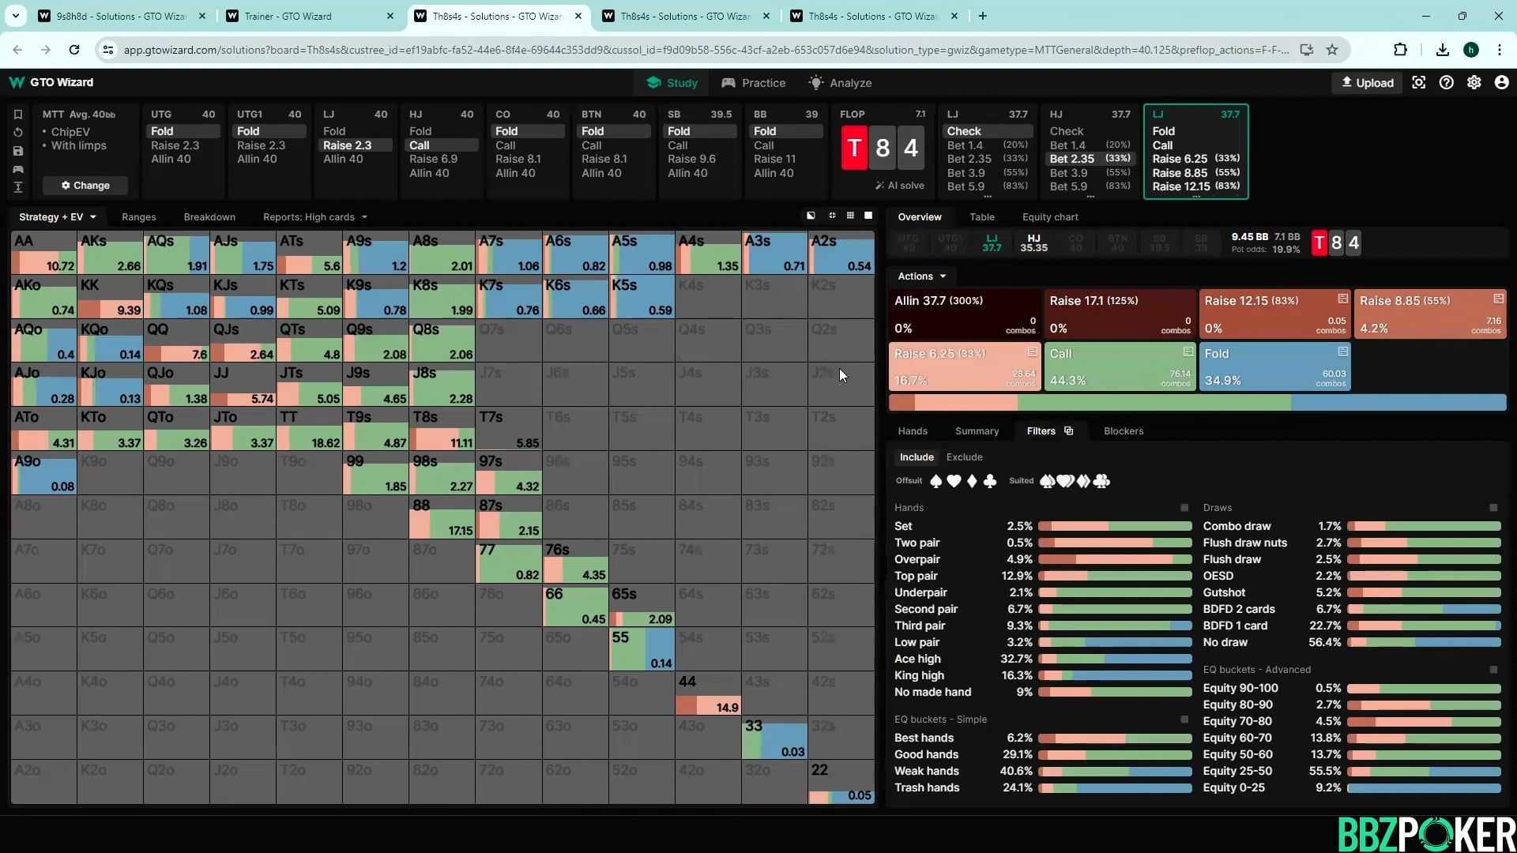Click the bookmark icon in left sidebar
Screen dimensions: 1517x853
pos(18,115)
